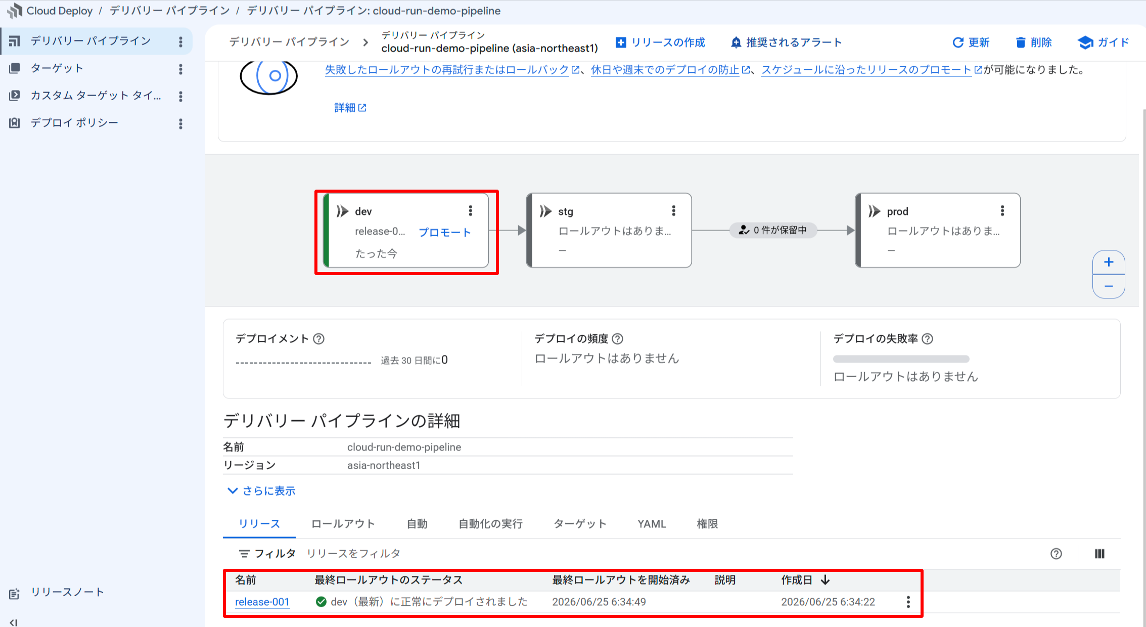Sort by 最終ロールアウトのステータス column
Screen dimensions: 1146x627
pos(388,580)
